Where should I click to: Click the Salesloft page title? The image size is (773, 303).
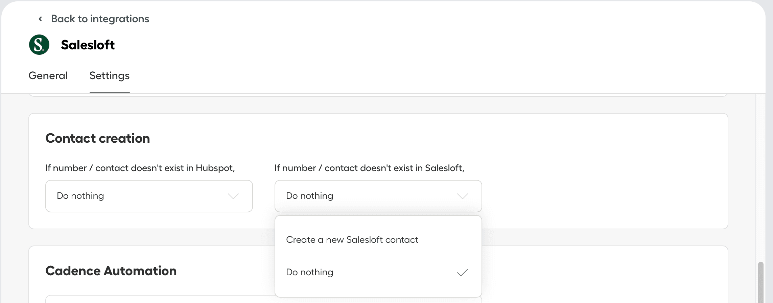coord(88,45)
